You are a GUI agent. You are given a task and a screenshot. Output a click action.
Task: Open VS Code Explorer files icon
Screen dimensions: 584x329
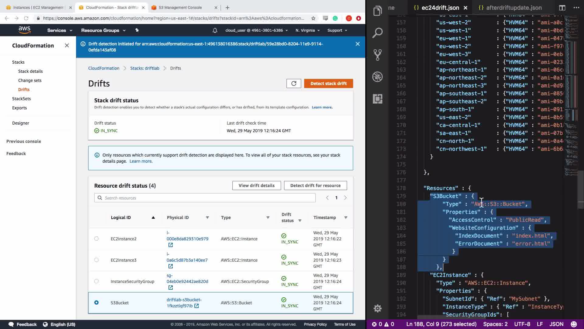coord(377,11)
